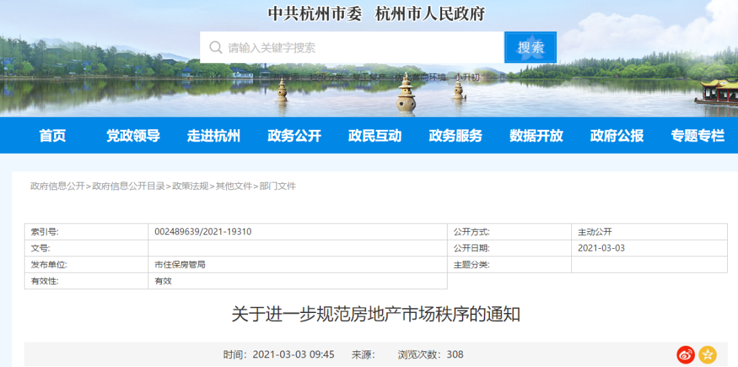The height and width of the screenshot is (367, 738).
Task: Focus the keyword search input field
Action: click(x=352, y=48)
